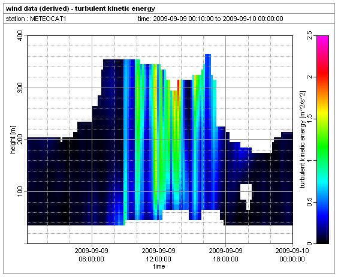Select the station label 'METEOCAT1'
Viewport: 338px width, 277px height.
pos(48,19)
